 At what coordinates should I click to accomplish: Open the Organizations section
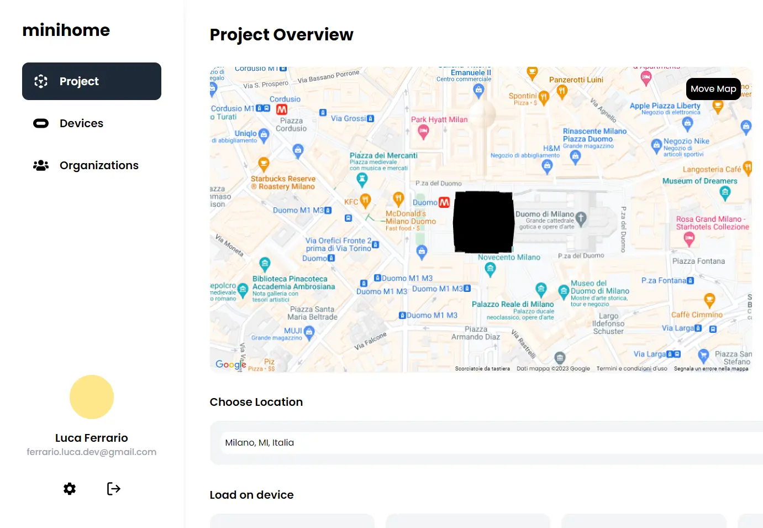point(92,165)
